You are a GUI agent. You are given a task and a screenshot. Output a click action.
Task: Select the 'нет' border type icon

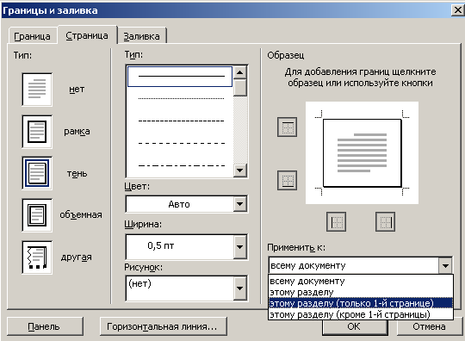[x=37, y=90]
